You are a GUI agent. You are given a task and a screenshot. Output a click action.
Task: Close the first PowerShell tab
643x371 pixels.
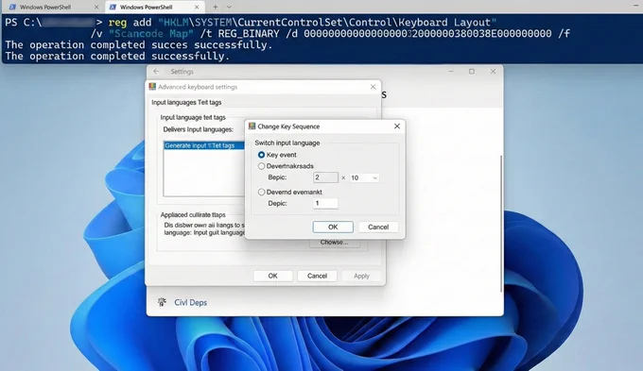point(96,7)
